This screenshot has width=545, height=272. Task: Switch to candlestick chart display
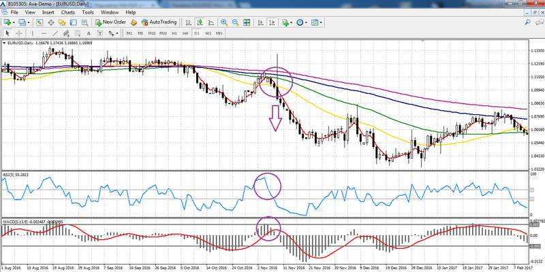tap(200, 22)
